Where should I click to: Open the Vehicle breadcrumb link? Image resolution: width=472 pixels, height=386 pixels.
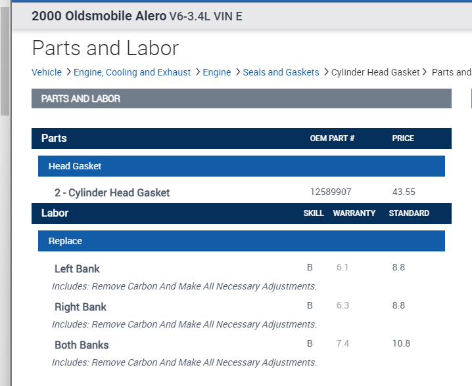(x=46, y=72)
